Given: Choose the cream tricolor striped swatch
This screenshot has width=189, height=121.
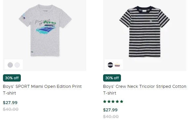Looking at the screenshot, I should [117, 65].
